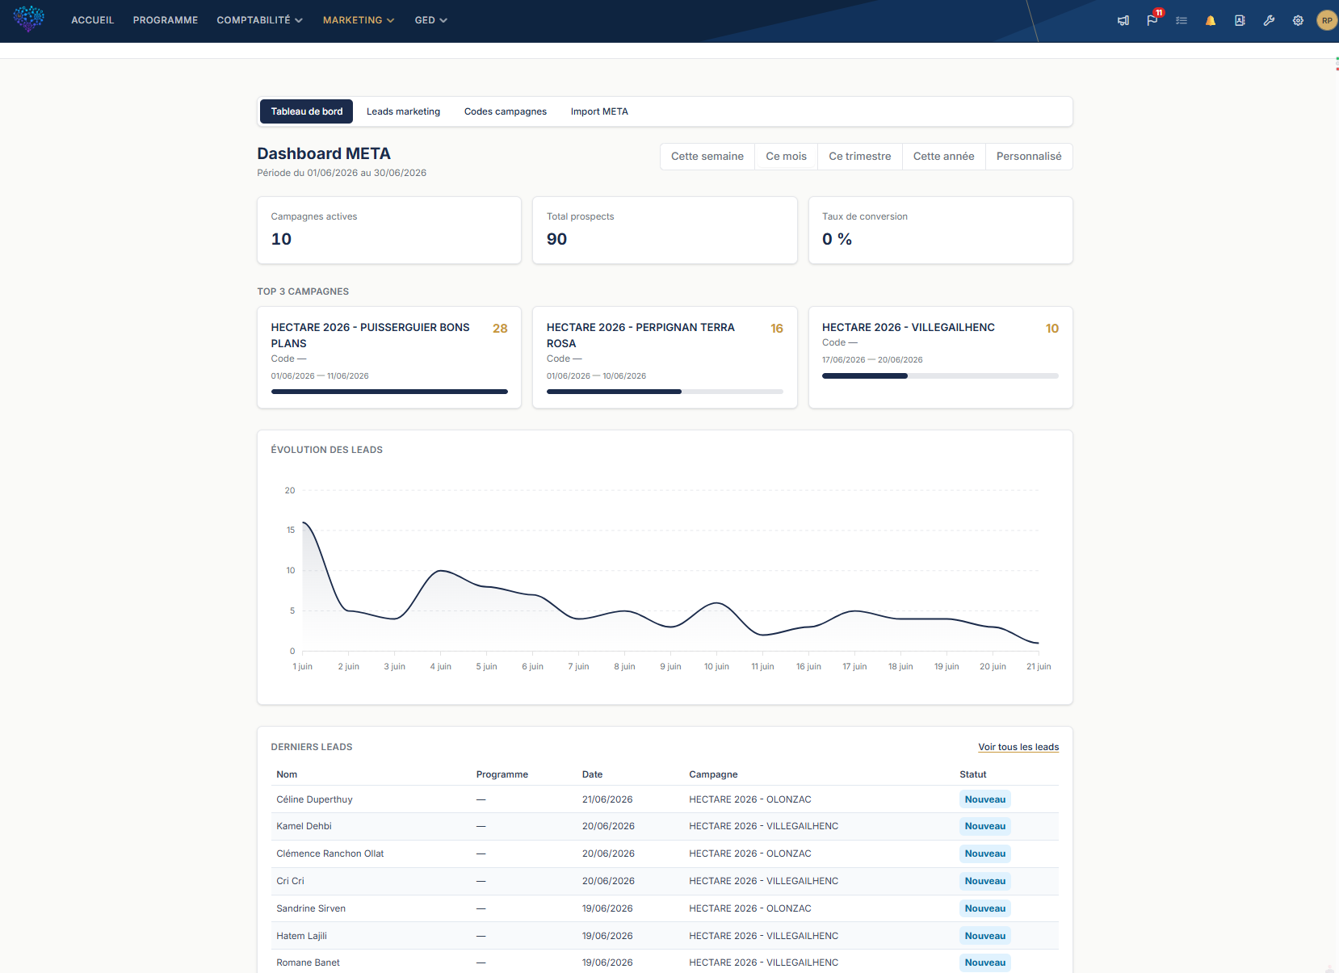Open the flag icon with 11 badge
This screenshot has width=1339, height=973.
[1152, 21]
